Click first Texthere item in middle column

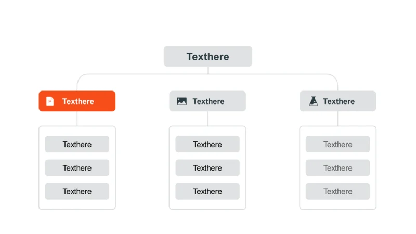pyautogui.click(x=207, y=144)
